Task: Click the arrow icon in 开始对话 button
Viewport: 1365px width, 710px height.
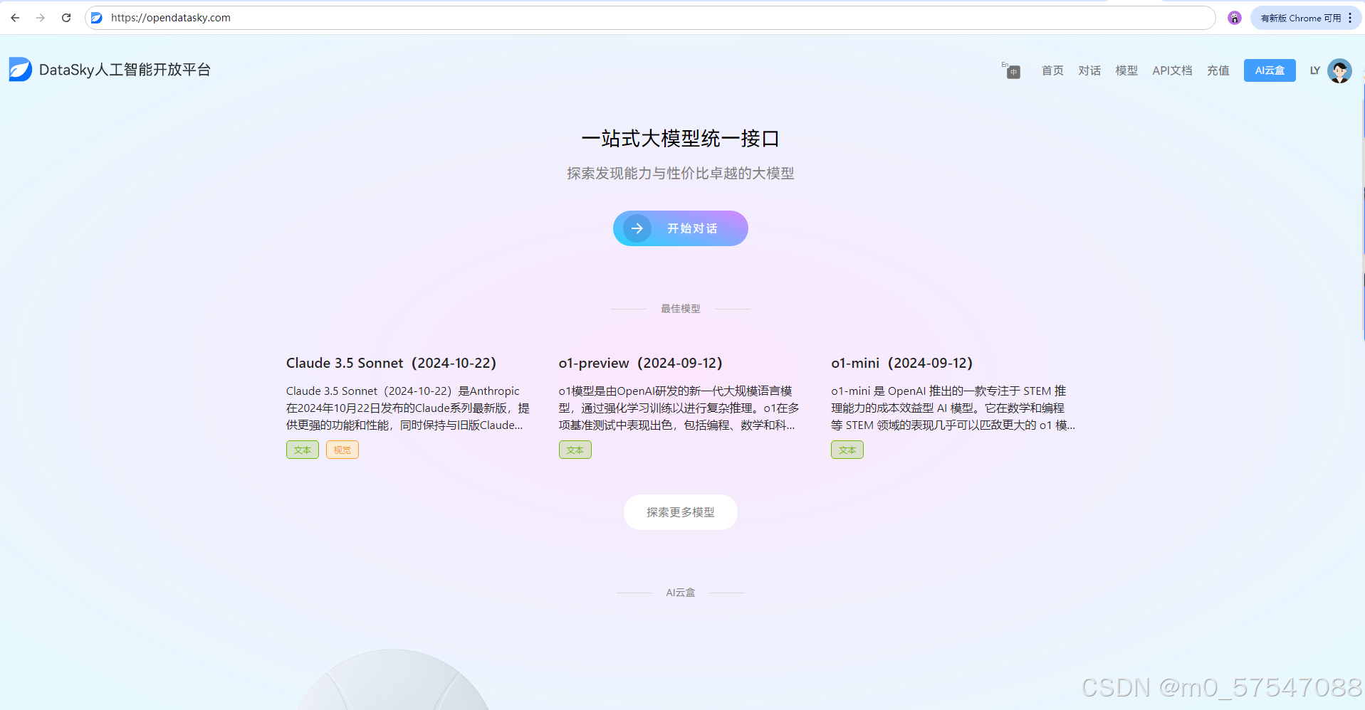Action: (637, 228)
